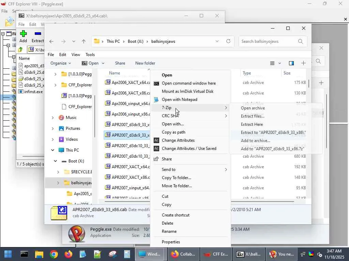
Task: Click the Forward arrow in Explorer
Action: (x=63, y=41)
